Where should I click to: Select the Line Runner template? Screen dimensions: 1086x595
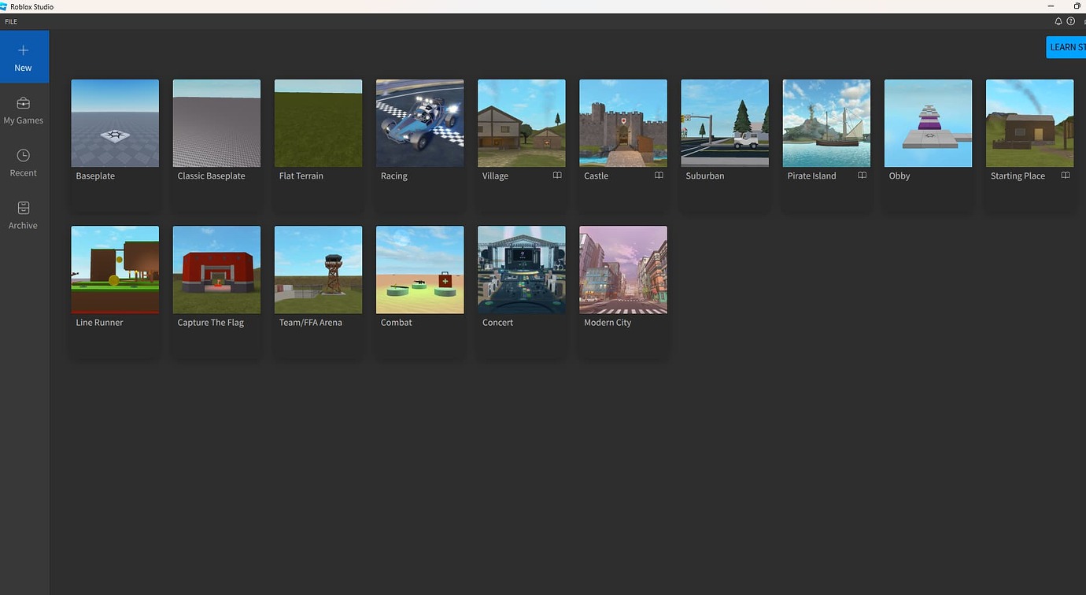[x=115, y=270]
